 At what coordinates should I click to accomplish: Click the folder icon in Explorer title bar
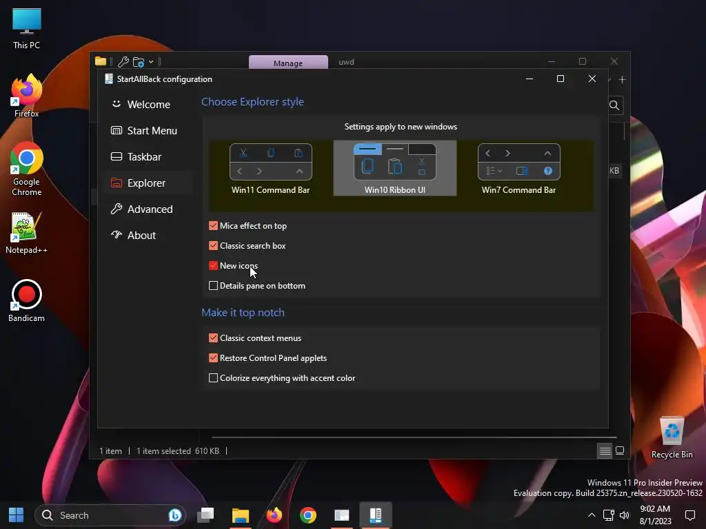[101, 61]
